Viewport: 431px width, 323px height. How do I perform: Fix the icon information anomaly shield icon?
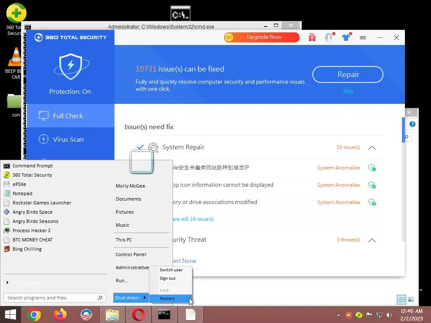(x=372, y=185)
